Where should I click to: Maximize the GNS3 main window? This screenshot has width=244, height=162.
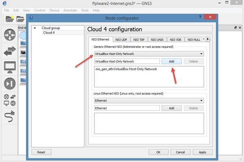(227, 2)
